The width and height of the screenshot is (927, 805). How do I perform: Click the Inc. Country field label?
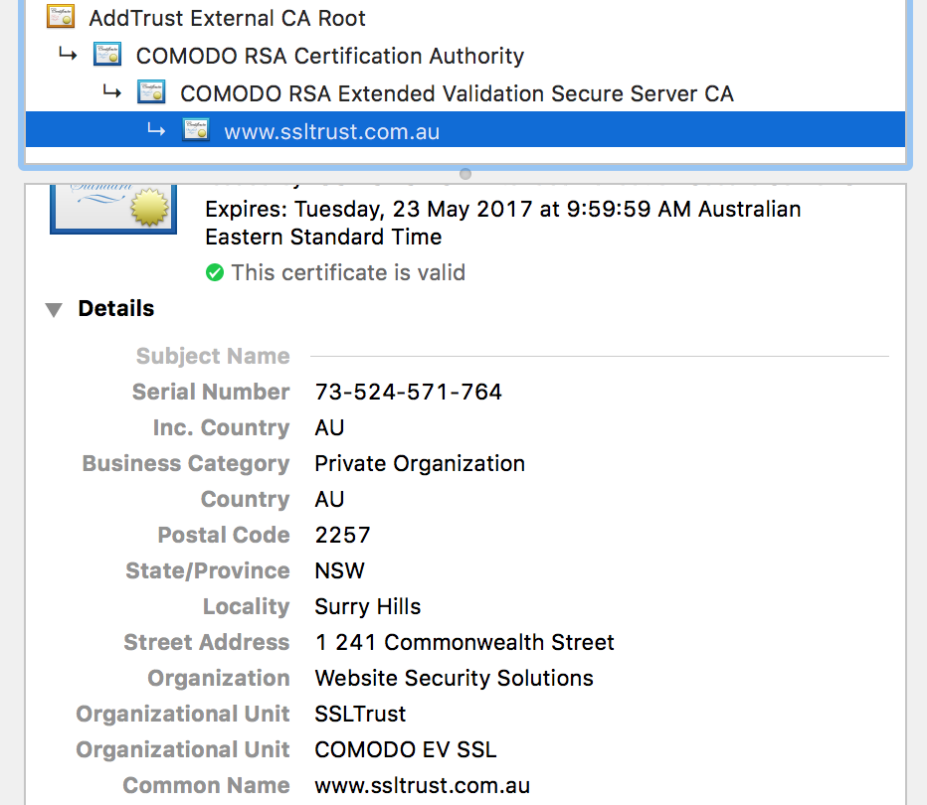(222, 427)
